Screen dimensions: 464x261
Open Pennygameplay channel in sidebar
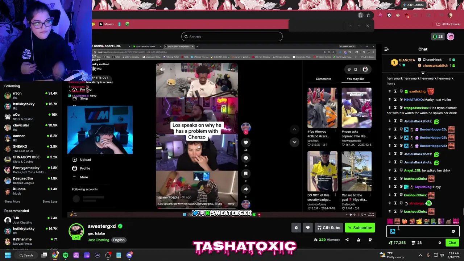click(31, 170)
